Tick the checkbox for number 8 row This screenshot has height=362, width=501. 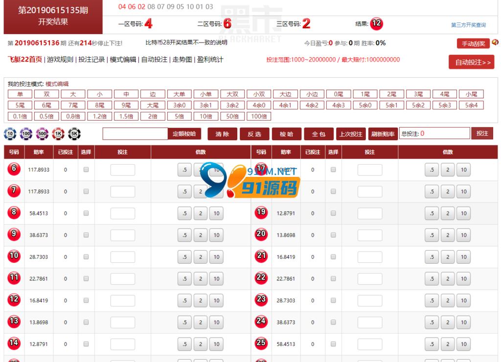[86, 213]
